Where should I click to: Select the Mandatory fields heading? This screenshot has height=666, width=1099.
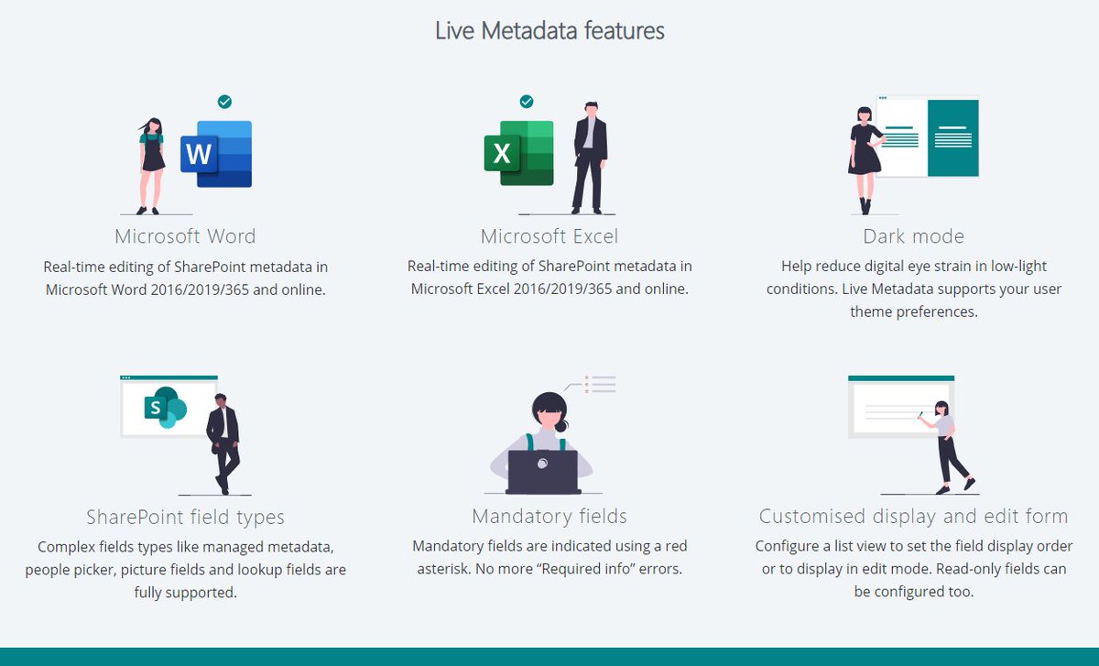549,517
